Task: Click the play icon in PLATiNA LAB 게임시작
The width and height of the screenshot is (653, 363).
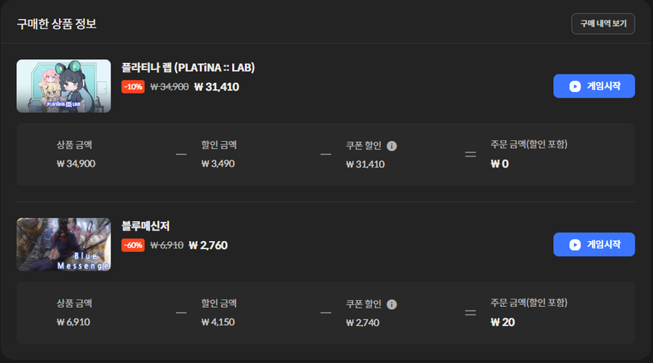Action: 575,86
